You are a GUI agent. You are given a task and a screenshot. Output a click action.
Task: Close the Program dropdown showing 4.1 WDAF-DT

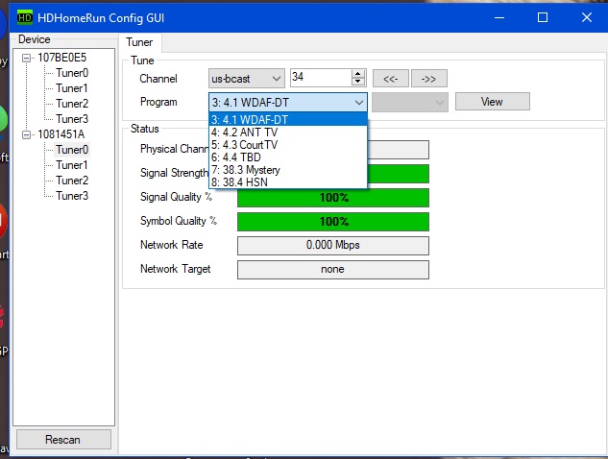tap(288, 103)
